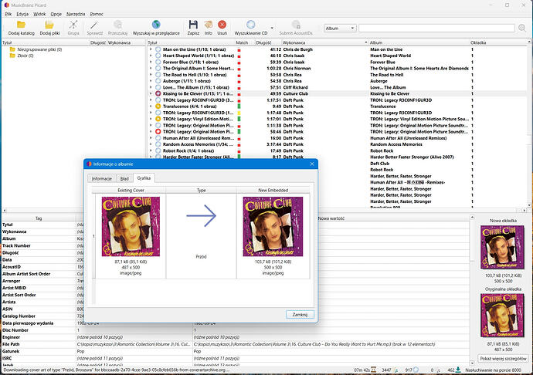This screenshot has width=533, height=375.
Task: Open the Opcje menu
Action: click(x=56, y=14)
